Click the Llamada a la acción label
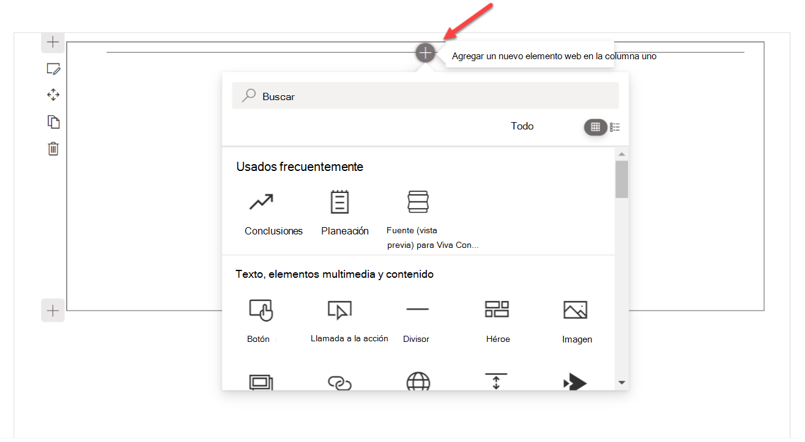This screenshot has height=442, width=805. (x=349, y=338)
